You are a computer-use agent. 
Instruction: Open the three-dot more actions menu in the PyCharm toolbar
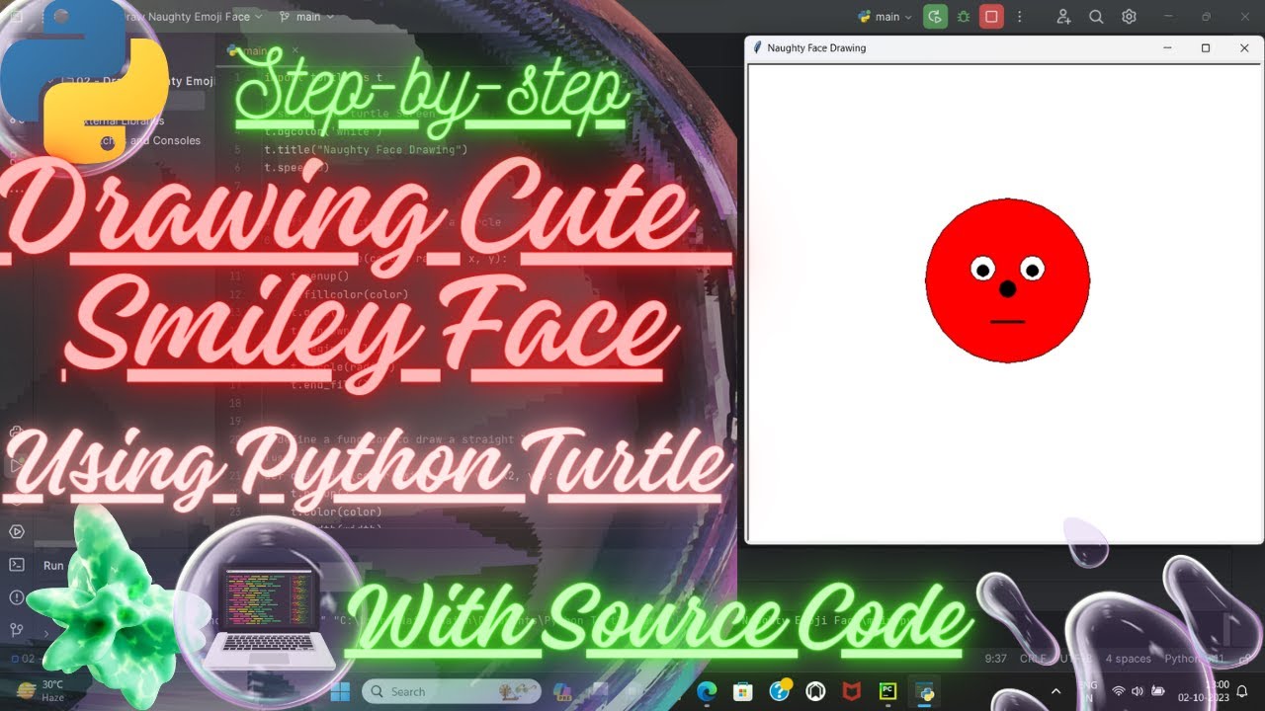tap(1020, 17)
